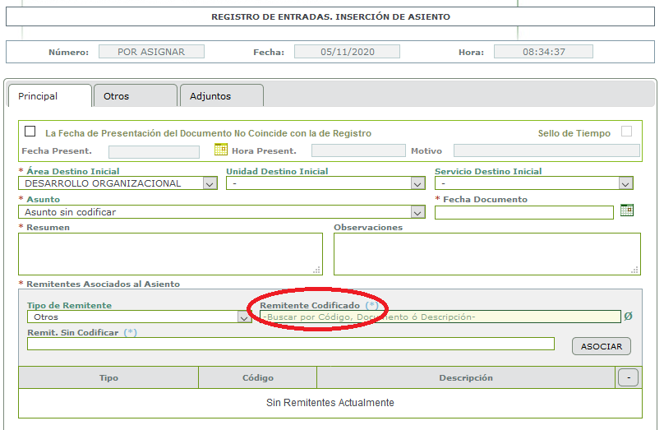
Task: Switch to the Principal tab
Action: pos(50,96)
